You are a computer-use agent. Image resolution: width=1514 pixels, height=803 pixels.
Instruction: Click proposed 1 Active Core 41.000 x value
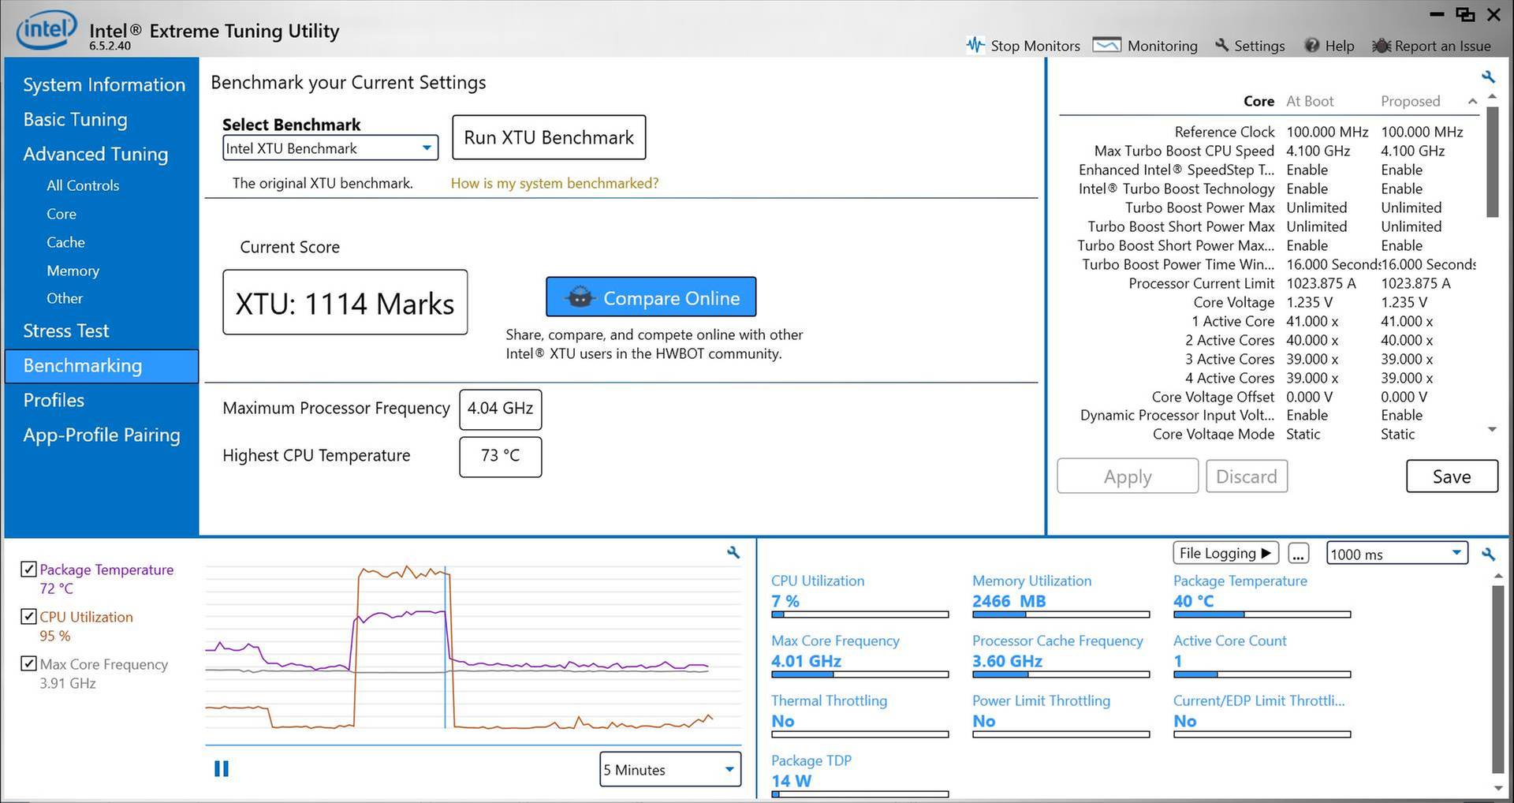pos(1407,321)
